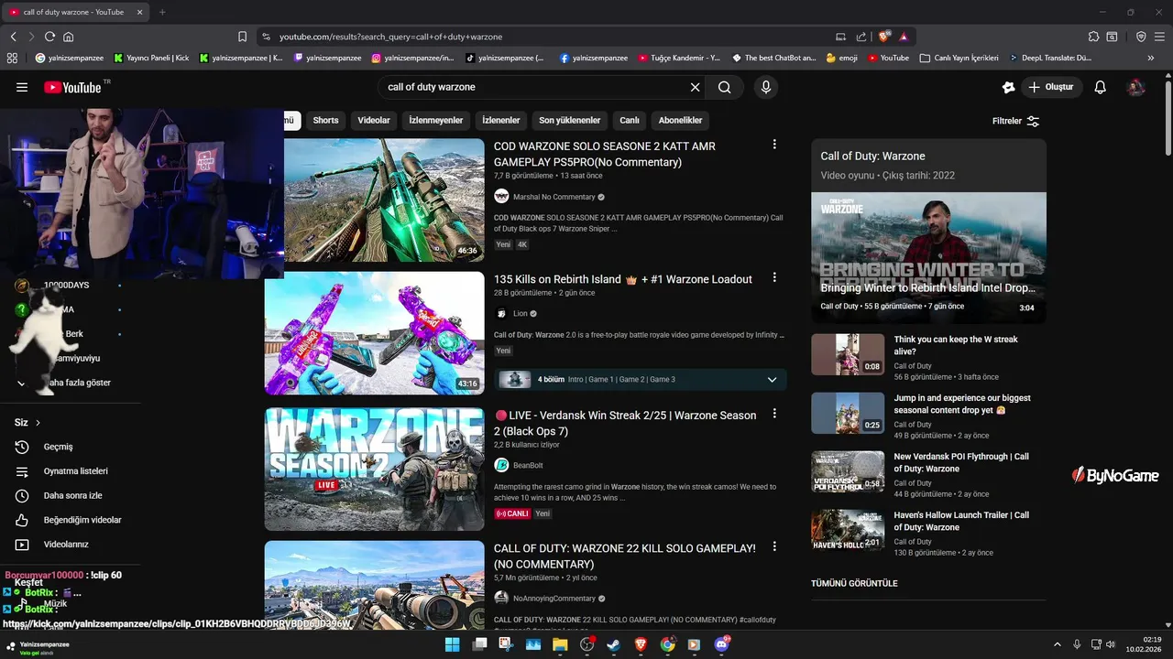Click 'TÜMÜNÜ GÖRÜNTÜLE' link
Screen dimensions: 1173x659
(x=854, y=583)
